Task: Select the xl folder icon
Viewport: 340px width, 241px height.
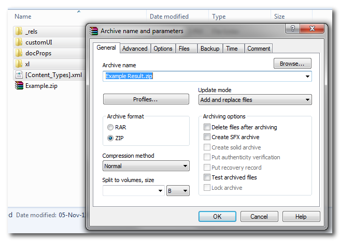Action: click(x=19, y=64)
